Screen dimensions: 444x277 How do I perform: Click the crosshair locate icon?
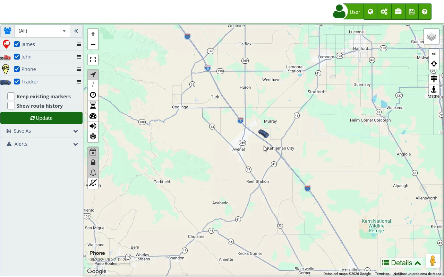coord(434,64)
